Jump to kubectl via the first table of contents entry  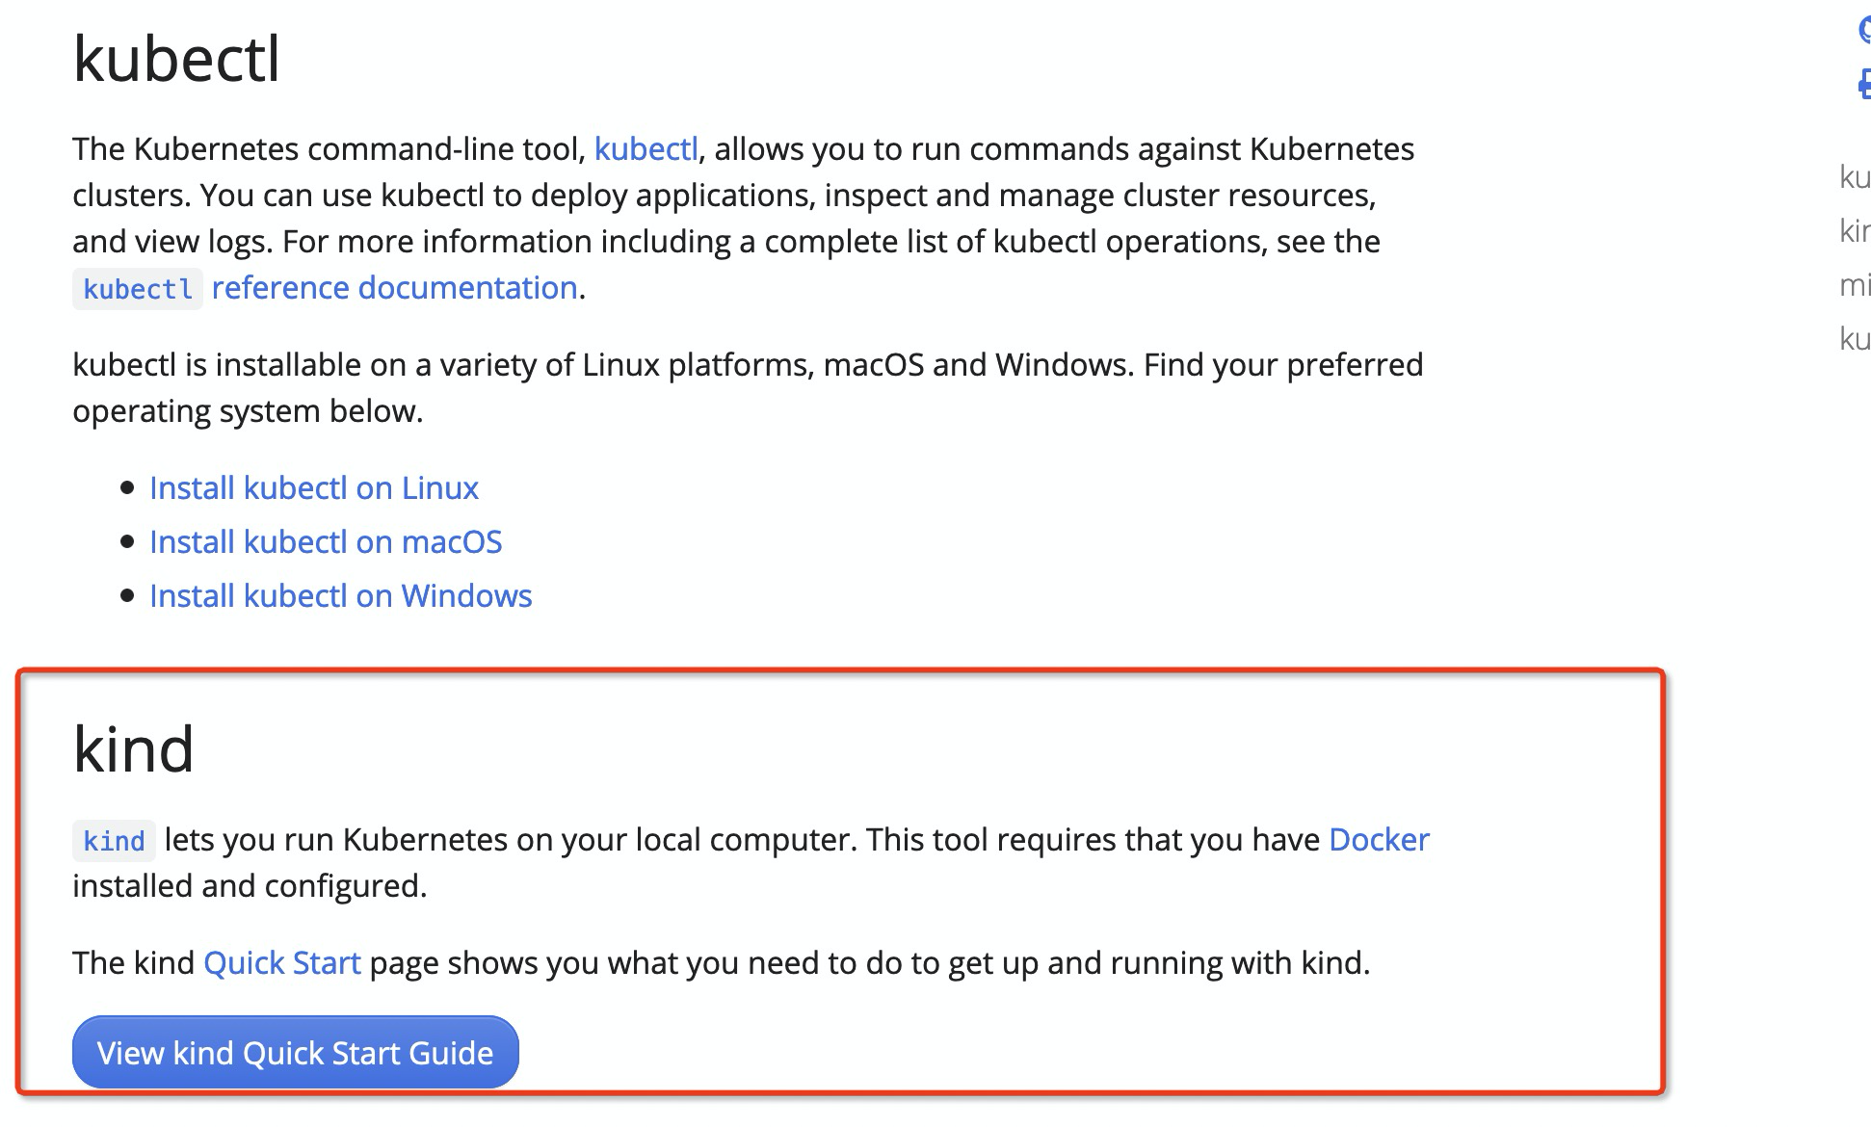[x=1855, y=177]
